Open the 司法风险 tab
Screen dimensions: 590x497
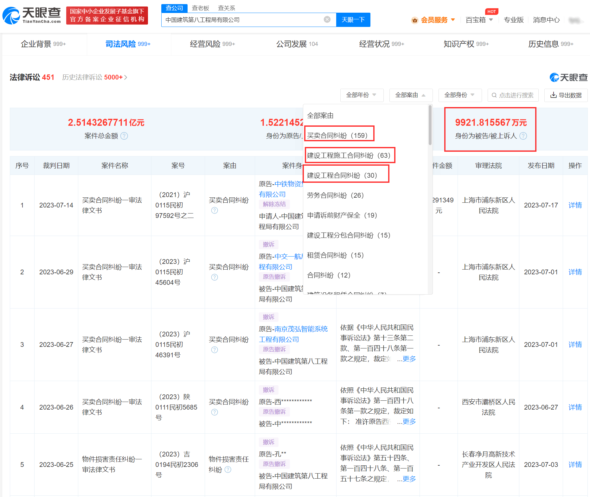click(128, 44)
